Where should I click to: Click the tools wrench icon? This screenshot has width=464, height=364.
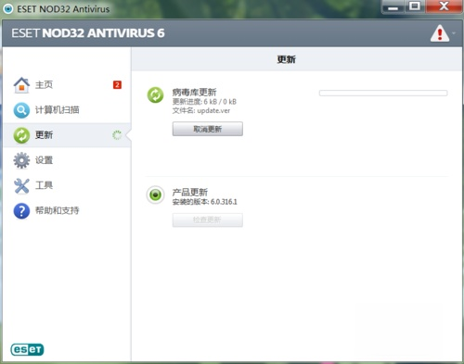click(x=21, y=185)
